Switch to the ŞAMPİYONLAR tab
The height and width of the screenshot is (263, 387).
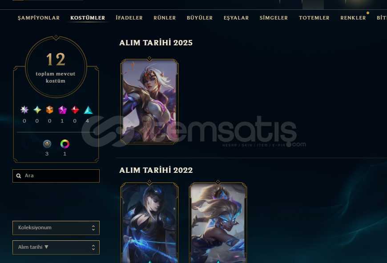pyautogui.click(x=39, y=18)
